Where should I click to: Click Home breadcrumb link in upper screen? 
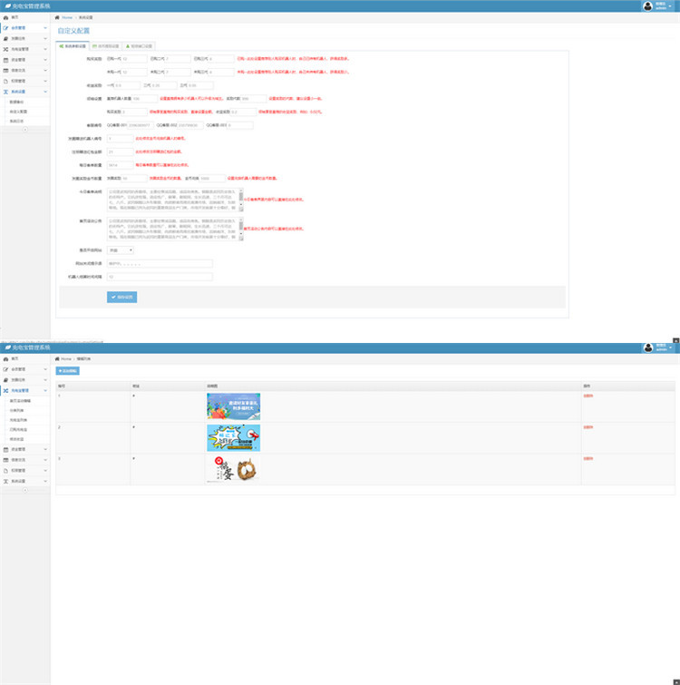tap(67, 17)
